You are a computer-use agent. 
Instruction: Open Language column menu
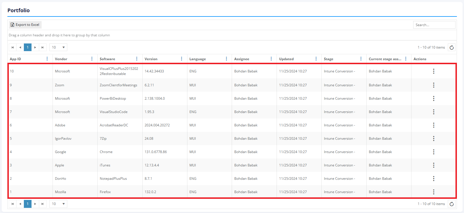pyautogui.click(x=227, y=59)
